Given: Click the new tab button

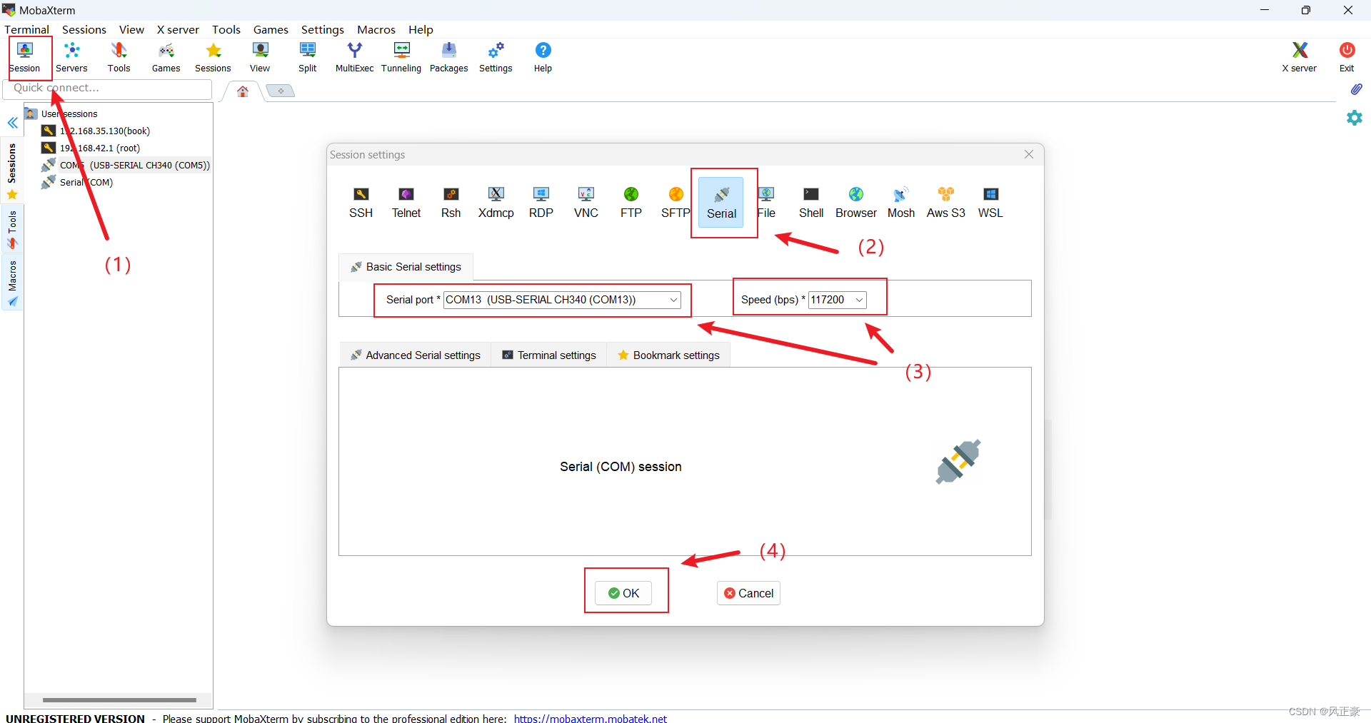Looking at the screenshot, I should [281, 91].
